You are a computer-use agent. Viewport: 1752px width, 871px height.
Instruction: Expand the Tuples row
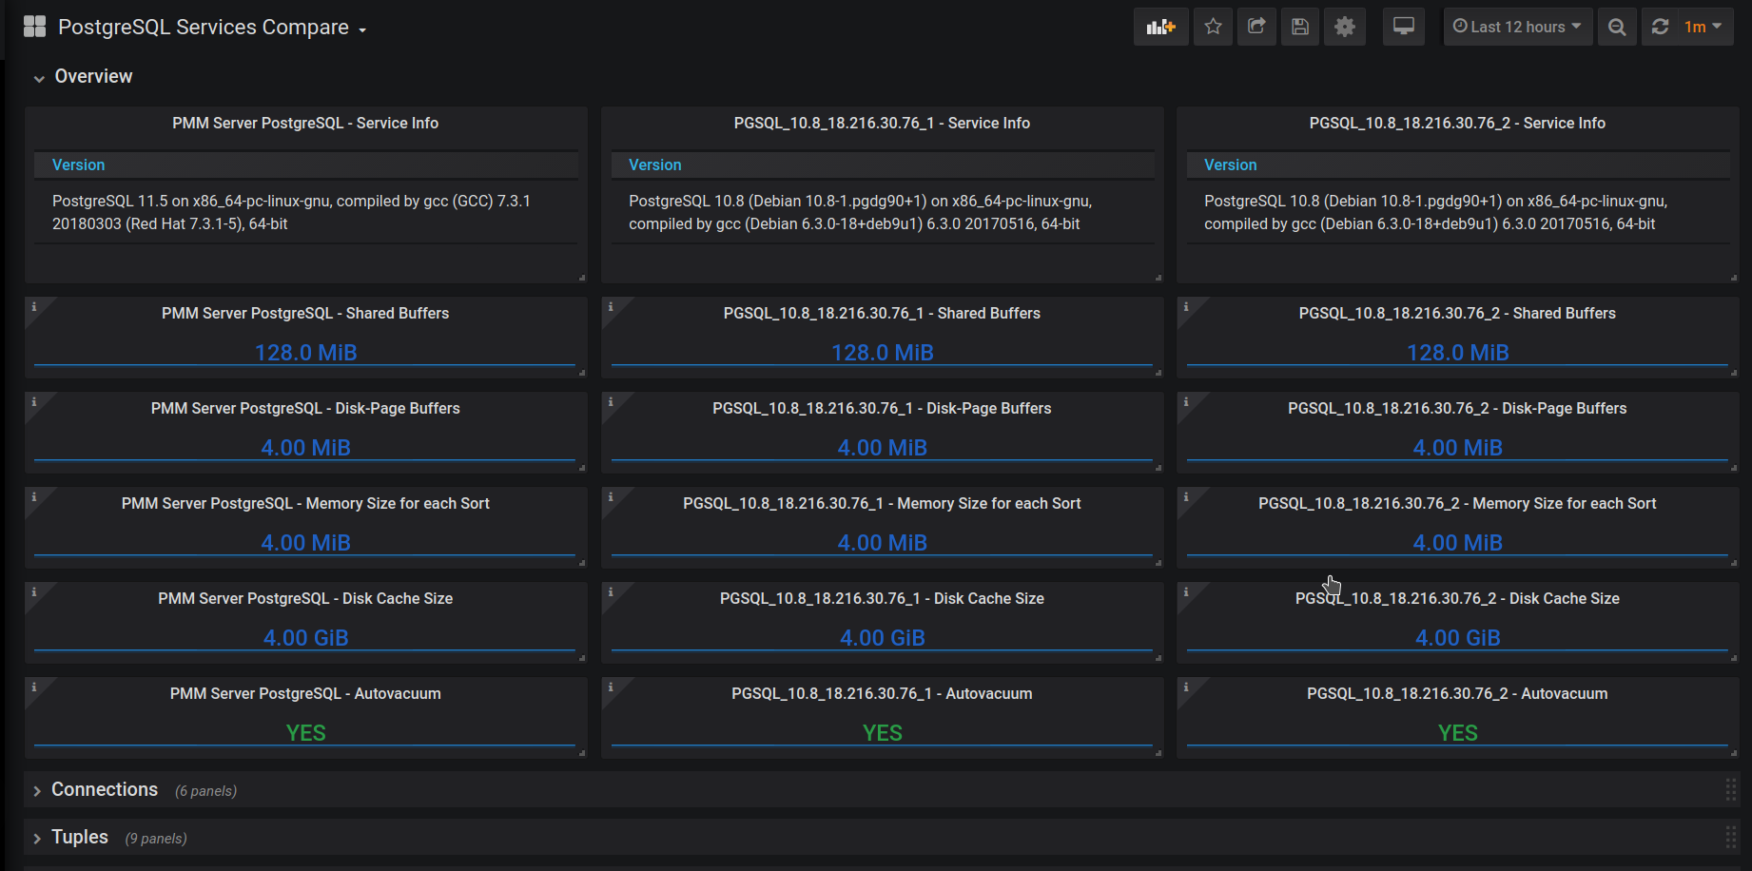(x=79, y=838)
